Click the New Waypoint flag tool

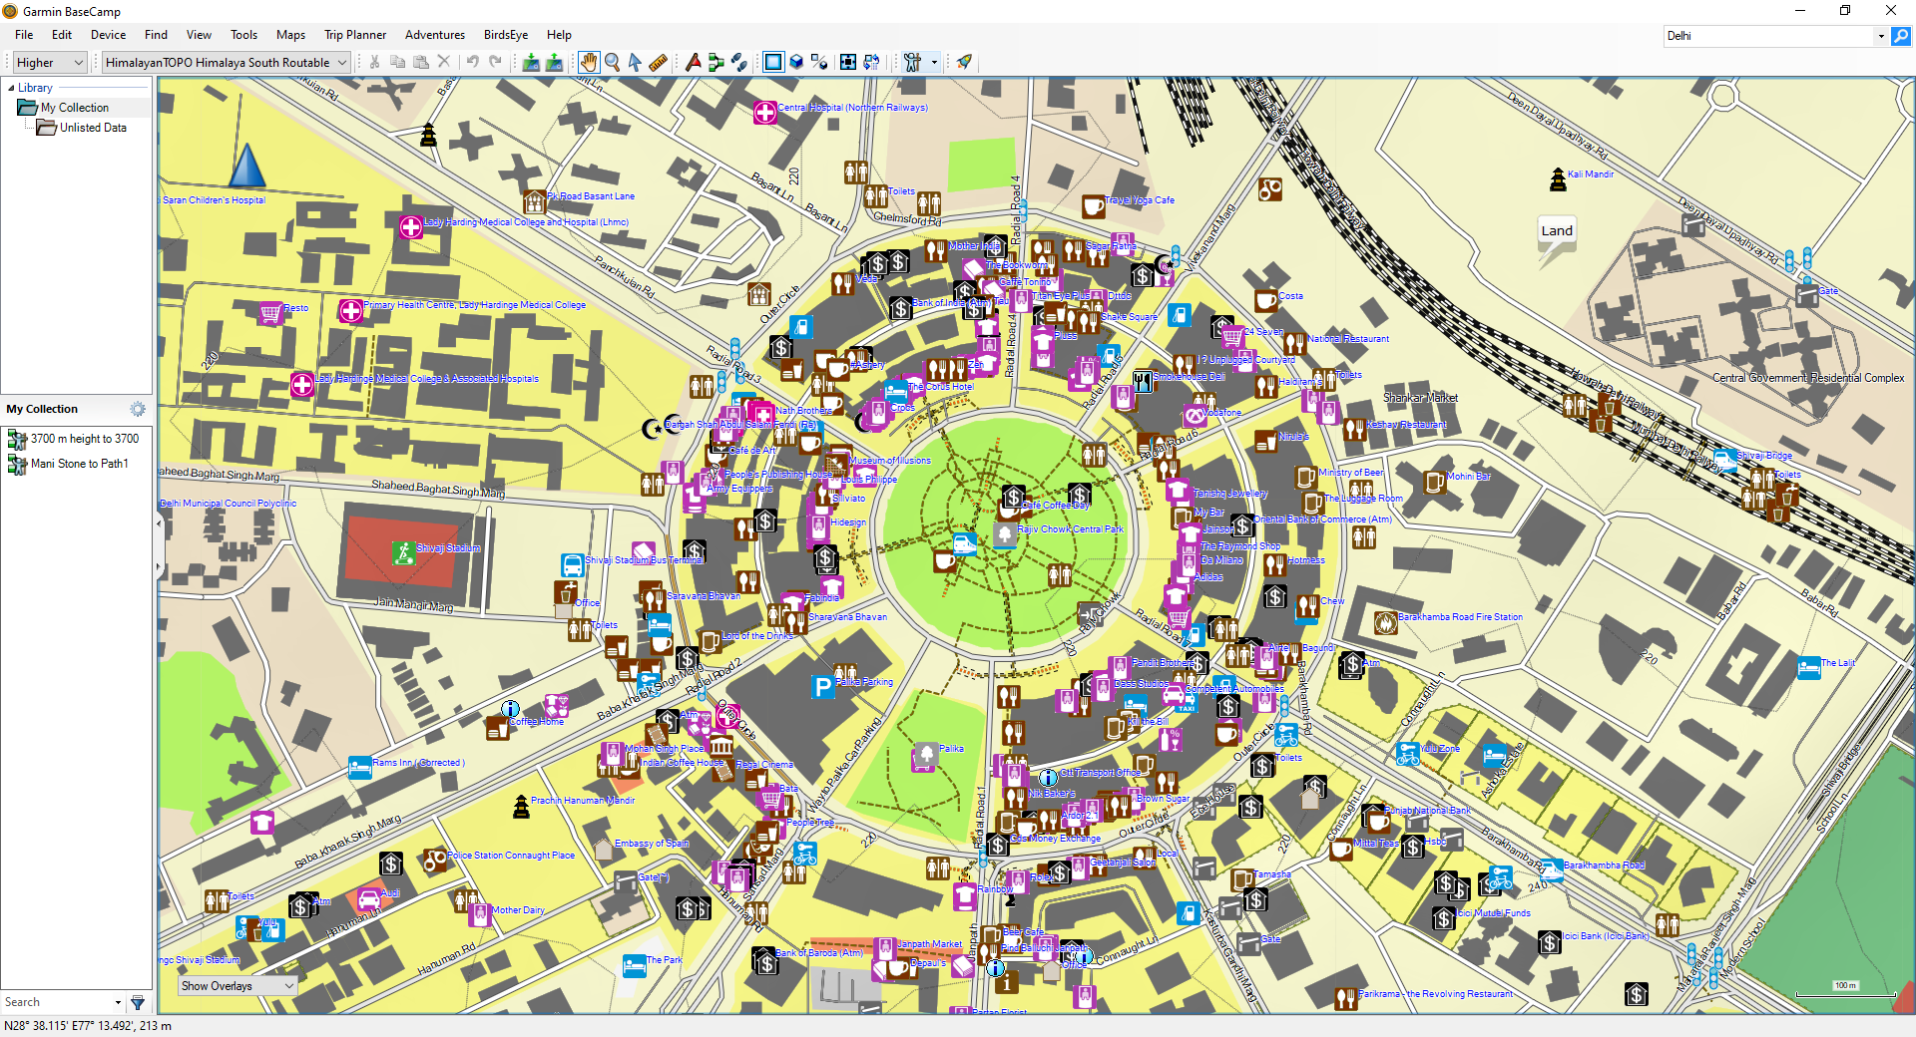693,62
